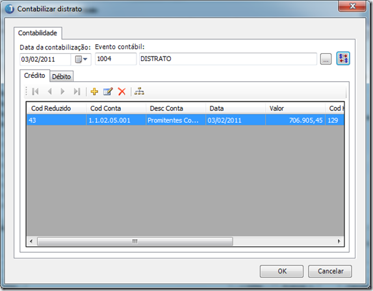Select the Promitentes Co... description cell

coord(175,120)
